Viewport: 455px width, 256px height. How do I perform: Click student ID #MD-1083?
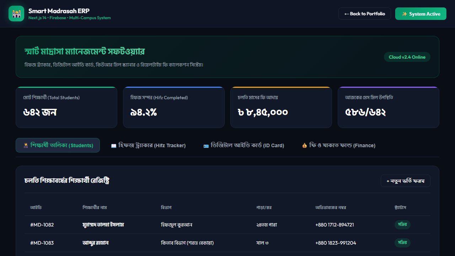click(42, 243)
